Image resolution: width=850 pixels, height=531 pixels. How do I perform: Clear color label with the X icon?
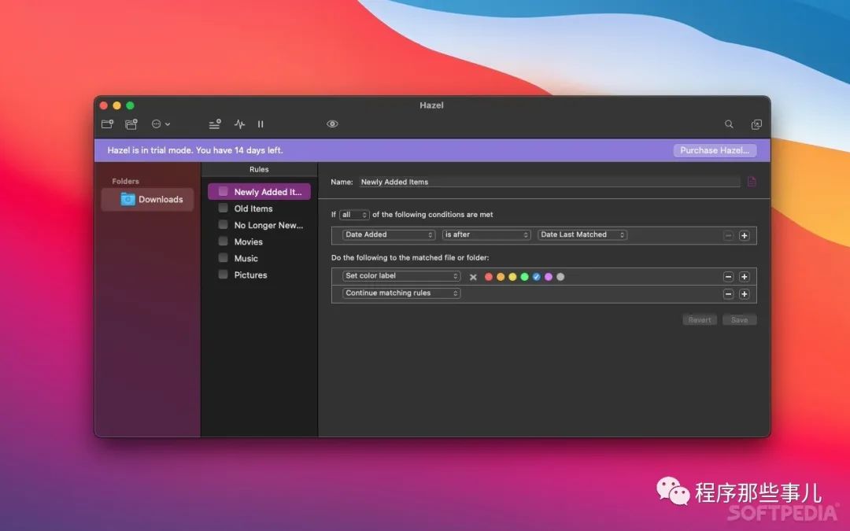pos(473,277)
